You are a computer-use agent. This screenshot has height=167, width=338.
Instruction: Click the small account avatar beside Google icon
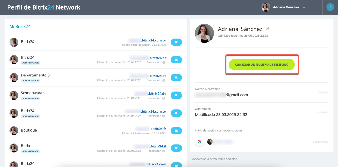coord(210,142)
